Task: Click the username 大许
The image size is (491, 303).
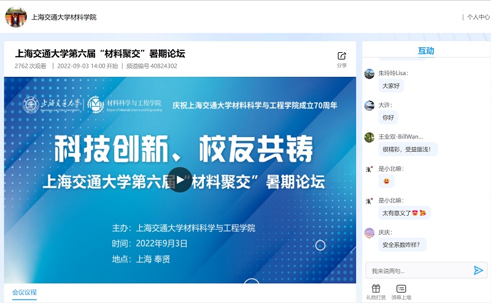Action: [385, 105]
